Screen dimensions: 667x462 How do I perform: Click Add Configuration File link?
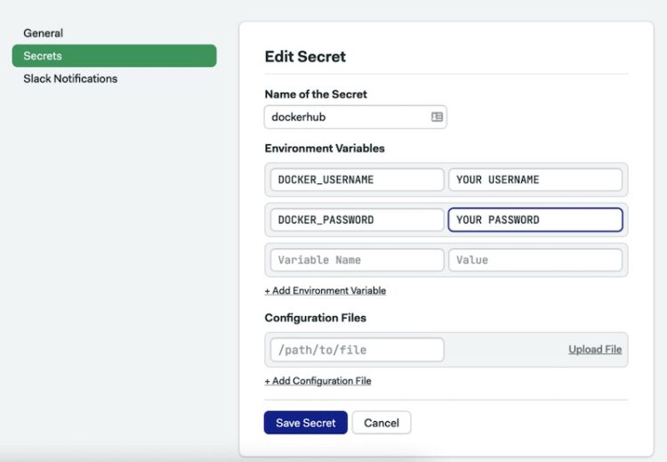point(317,381)
